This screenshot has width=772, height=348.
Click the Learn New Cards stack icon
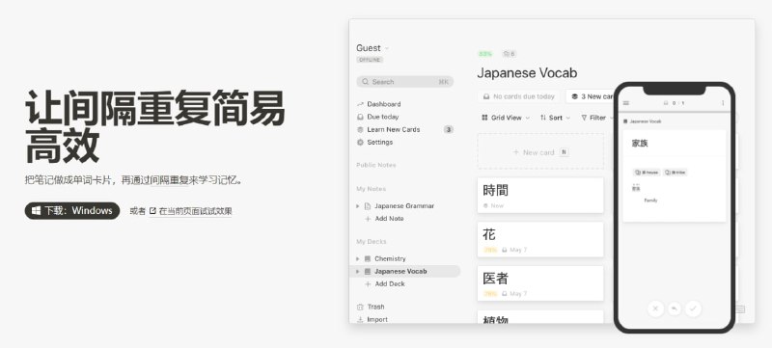click(360, 130)
